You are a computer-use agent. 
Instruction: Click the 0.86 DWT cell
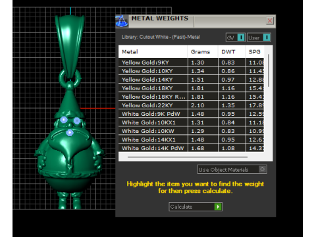click(232, 71)
